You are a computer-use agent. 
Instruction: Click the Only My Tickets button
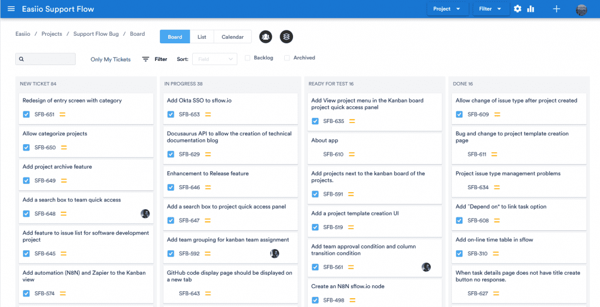pos(111,59)
